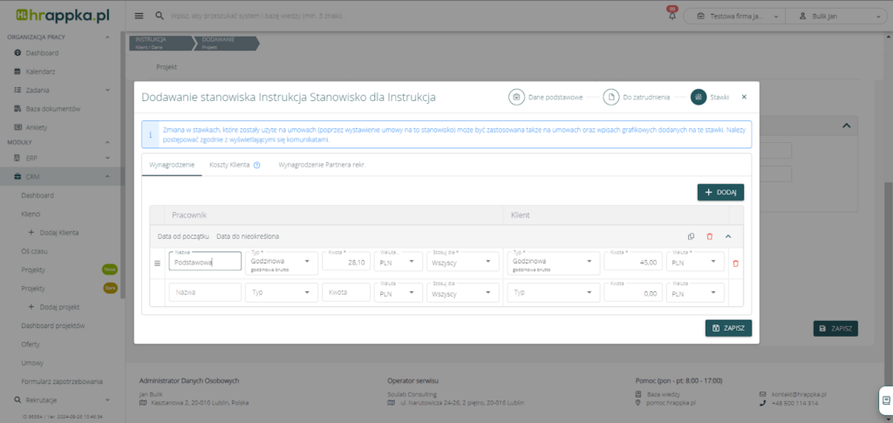Image resolution: width=893 pixels, height=423 pixels.
Task: Open the empty Typ dropdown in second employee row
Action: tap(281, 293)
